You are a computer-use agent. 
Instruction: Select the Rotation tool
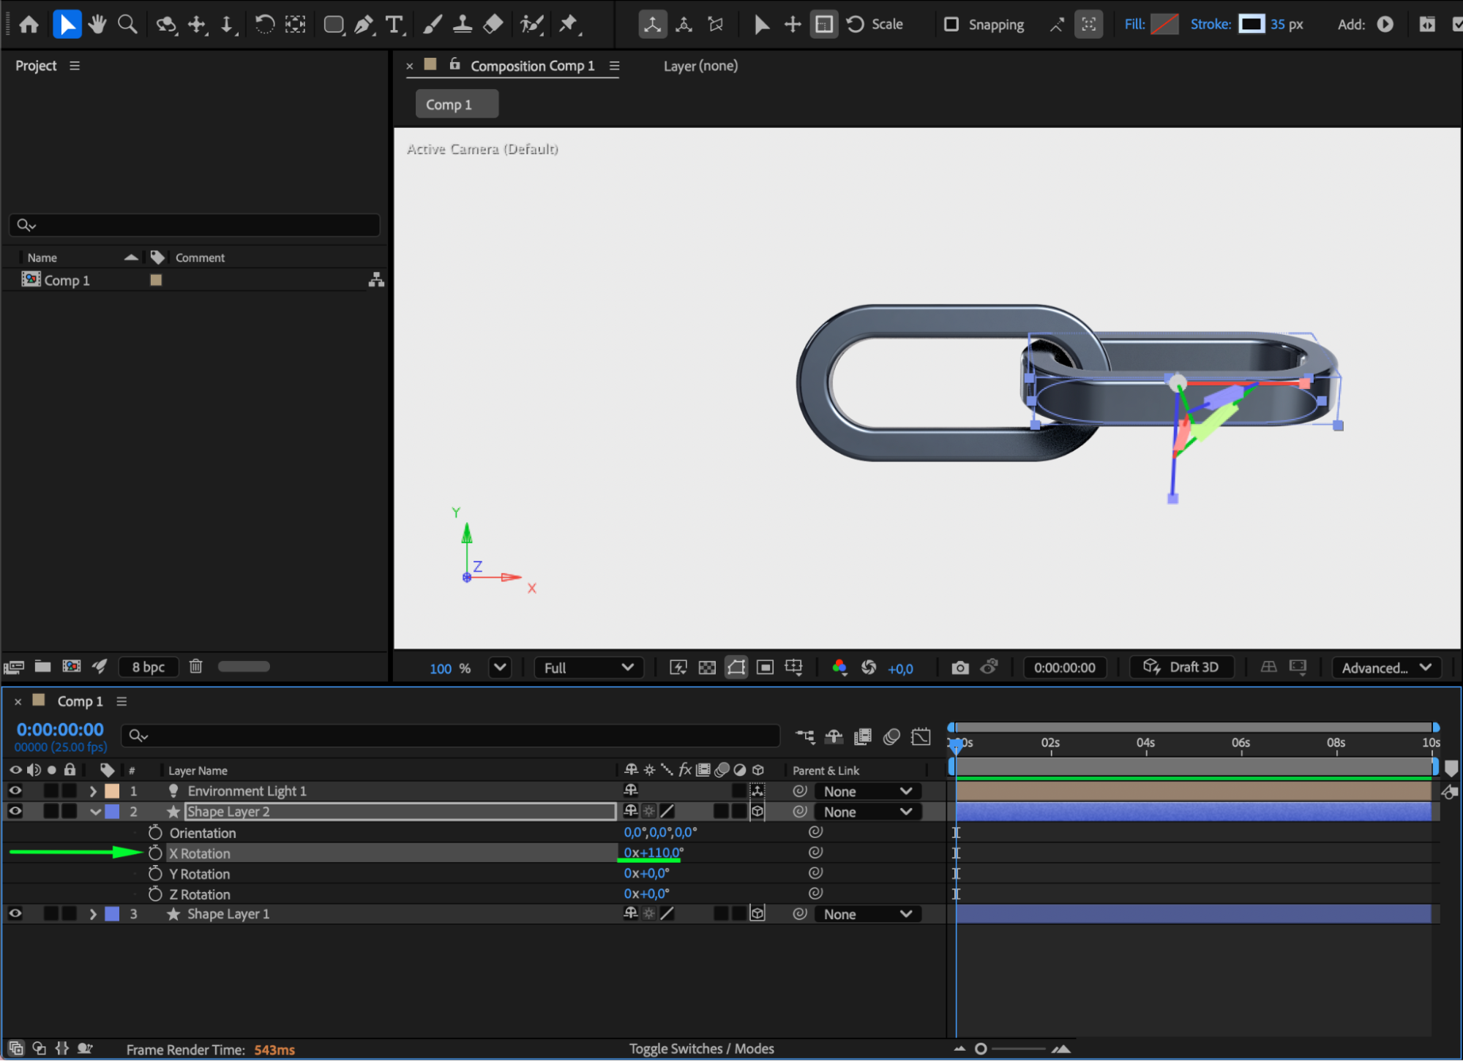[264, 24]
